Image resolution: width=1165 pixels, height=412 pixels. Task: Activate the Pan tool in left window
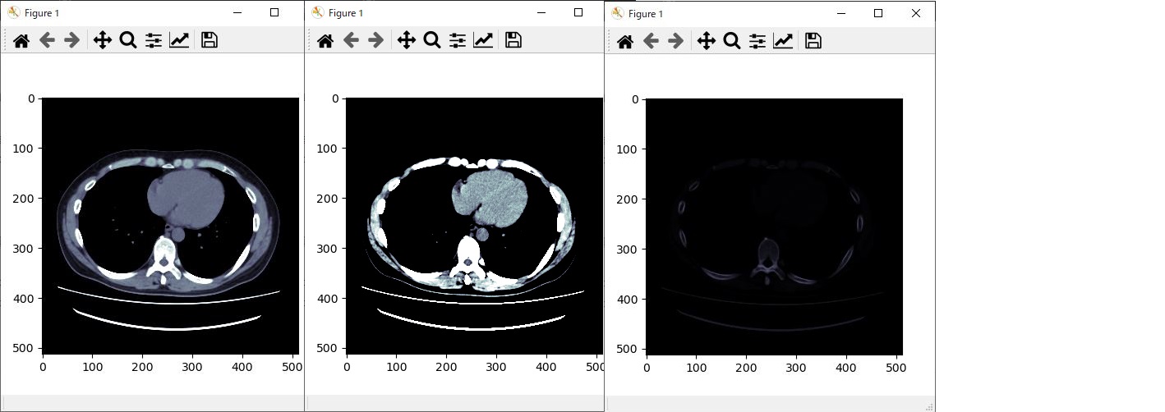(102, 40)
